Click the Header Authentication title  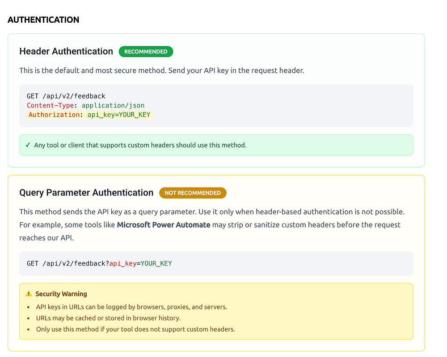(66, 51)
